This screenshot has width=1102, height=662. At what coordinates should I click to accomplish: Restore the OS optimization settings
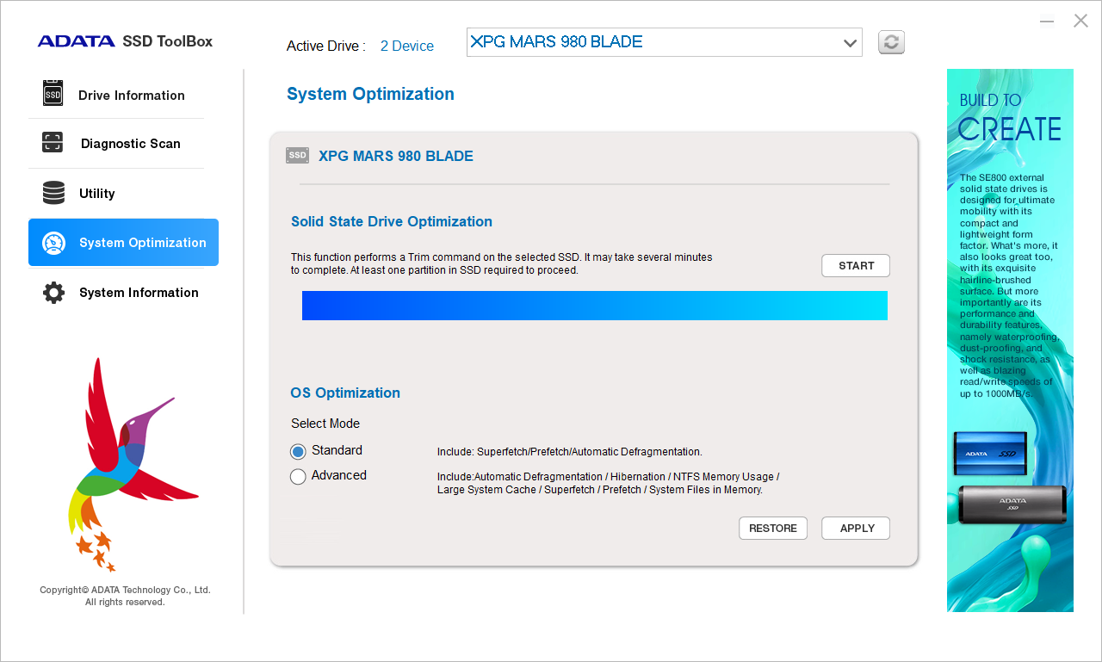(x=773, y=529)
